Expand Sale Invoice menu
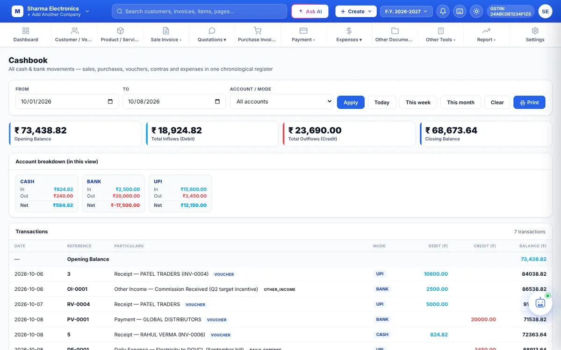561x350 pixels. pos(166,35)
